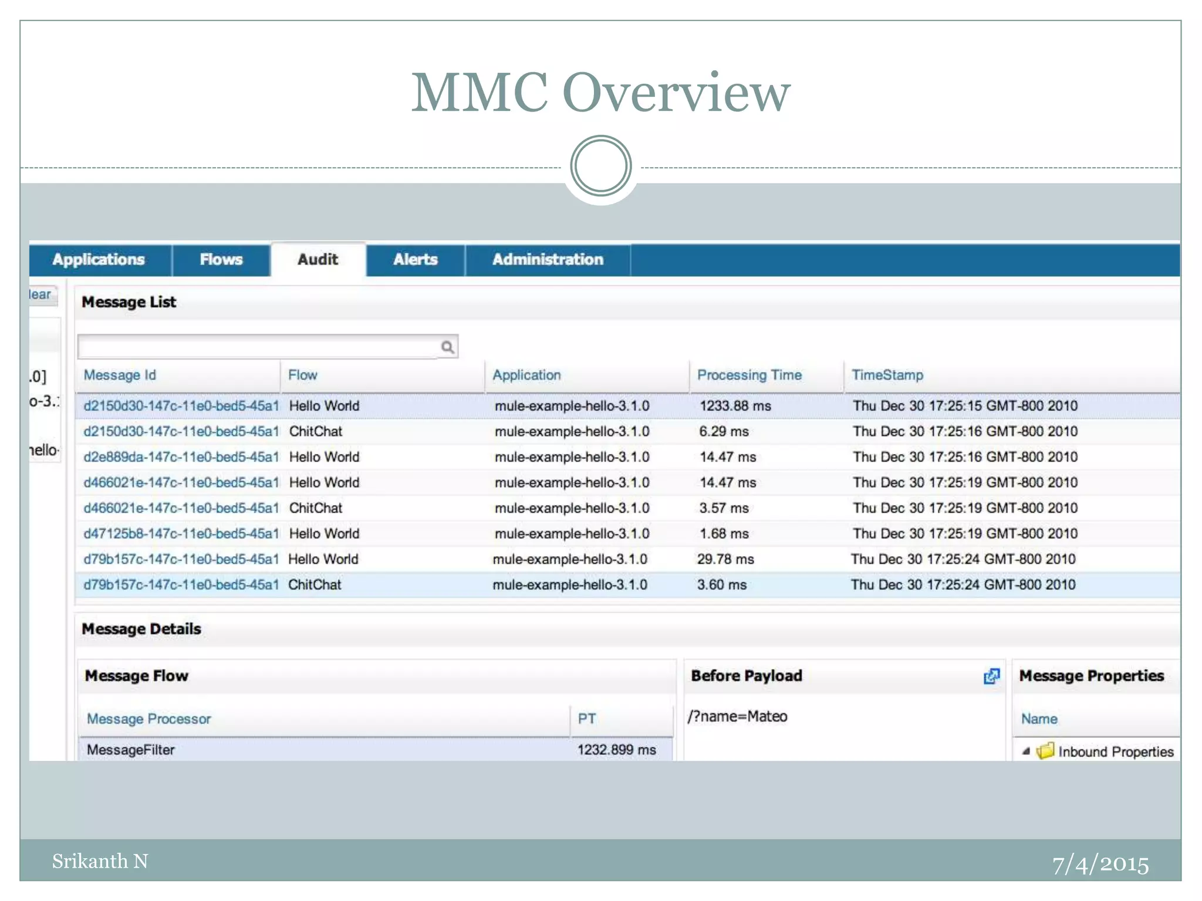Sort by Processing Time column header

coord(749,375)
